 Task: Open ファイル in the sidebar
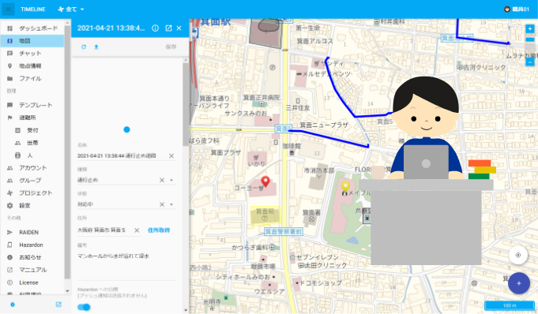32,79
